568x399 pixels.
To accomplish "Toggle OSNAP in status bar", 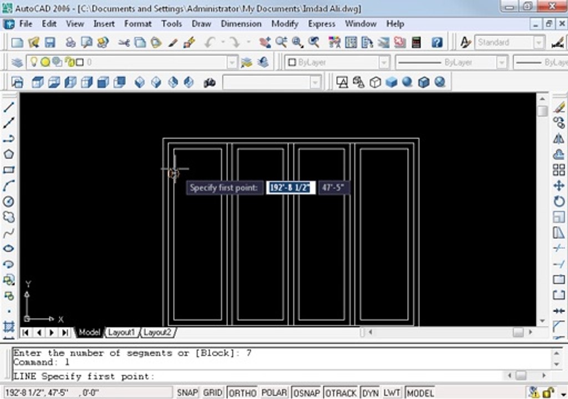I will point(306,393).
